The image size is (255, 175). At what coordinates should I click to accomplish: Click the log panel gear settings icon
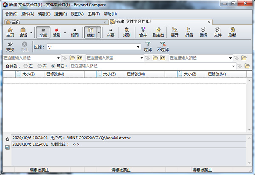click(7, 139)
